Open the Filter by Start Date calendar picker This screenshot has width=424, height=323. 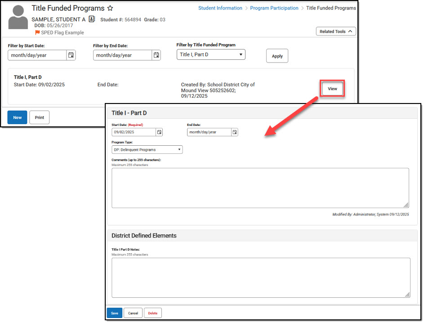coord(71,55)
